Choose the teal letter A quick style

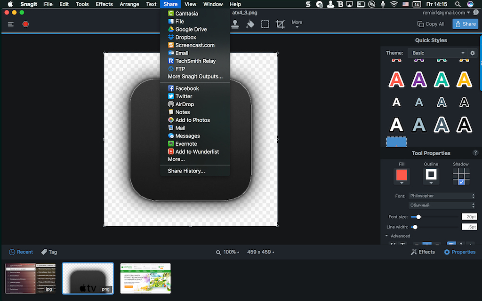coord(442,79)
